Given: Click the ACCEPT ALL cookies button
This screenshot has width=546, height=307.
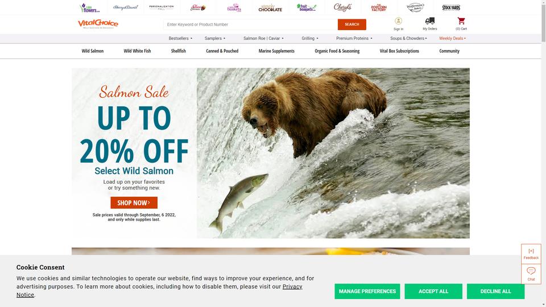Looking at the screenshot, I should click(x=433, y=291).
